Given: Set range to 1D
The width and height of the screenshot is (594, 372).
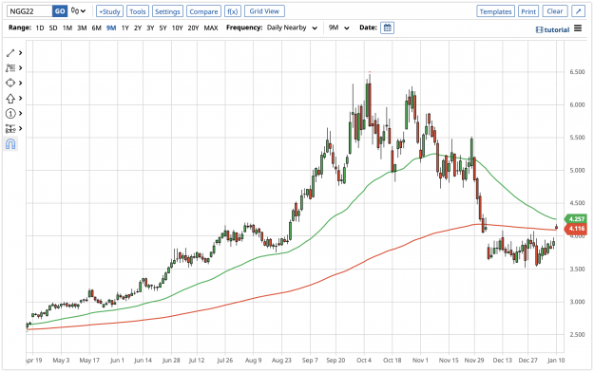Looking at the screenshot, I should [40, 28].
